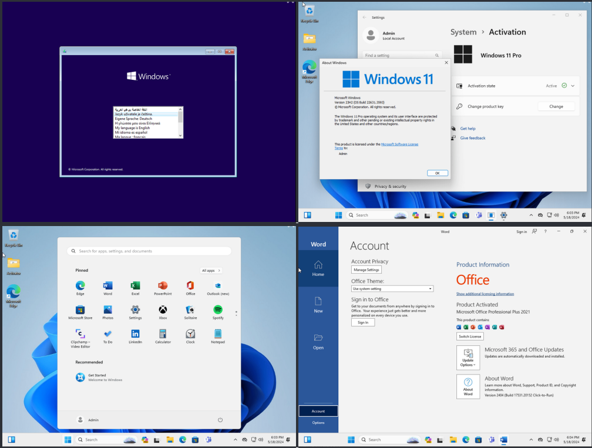592x448 pixels.
Task: Open Notepad from the Start menu
Action: pos(218,336)
